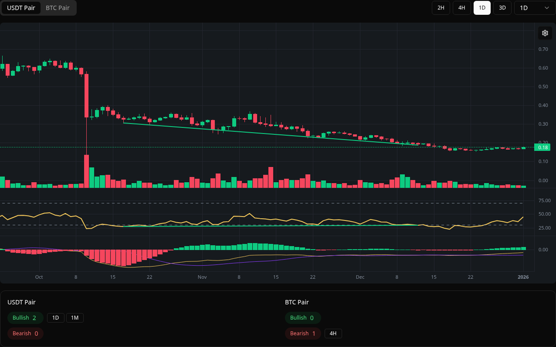556x347 pixels.
Task: Switch chart timeframe to 4H
Action: (461, 8)
